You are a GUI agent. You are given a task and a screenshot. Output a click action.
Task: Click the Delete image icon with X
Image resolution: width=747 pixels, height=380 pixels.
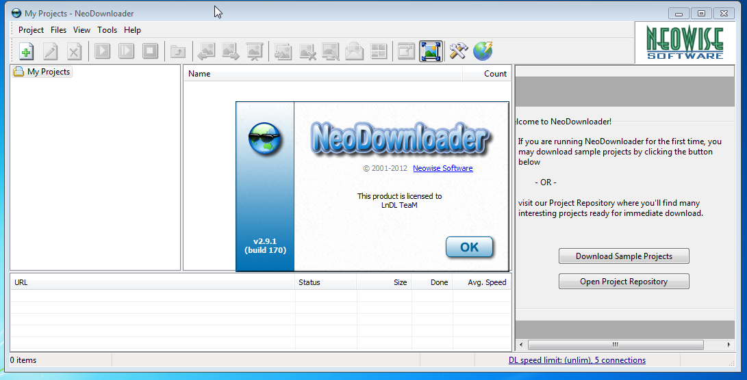tap(307, 51)
